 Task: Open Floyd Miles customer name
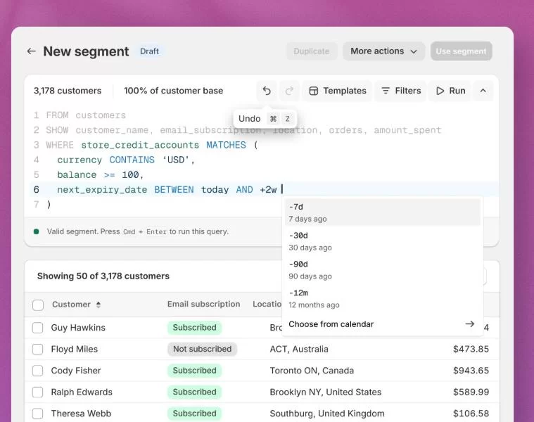coord(75,349)
